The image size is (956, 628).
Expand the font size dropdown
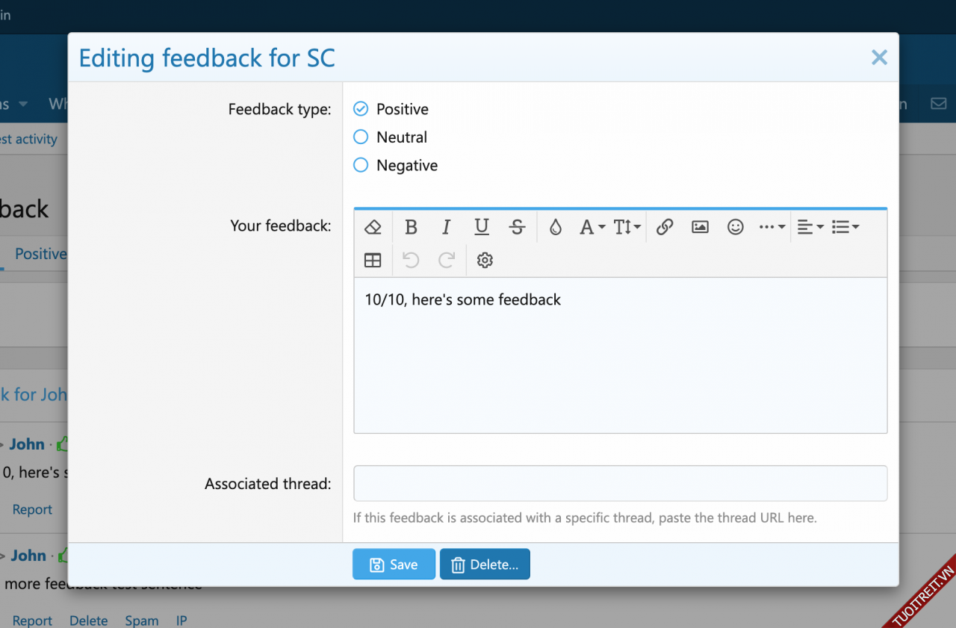click(627, 227)
